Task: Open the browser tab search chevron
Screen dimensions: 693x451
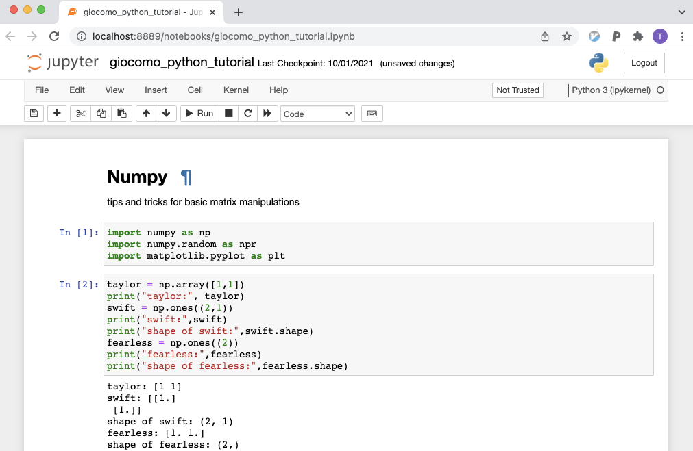Action: tap(681, 12)
